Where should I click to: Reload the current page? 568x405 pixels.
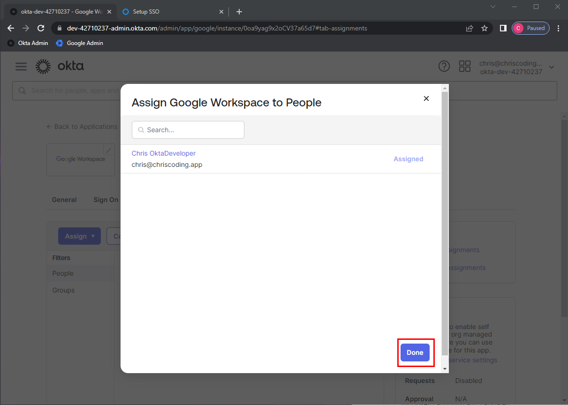tap(41, 28)
